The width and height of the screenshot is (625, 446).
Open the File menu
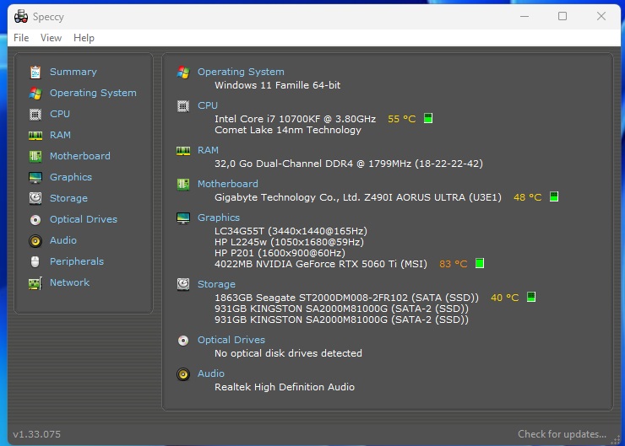click(21, 38)
